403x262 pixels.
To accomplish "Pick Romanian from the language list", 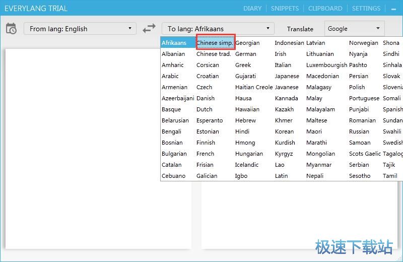I will (362, 120).
